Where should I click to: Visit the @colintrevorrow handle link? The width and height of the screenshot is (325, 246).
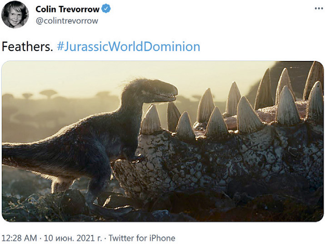67,20
